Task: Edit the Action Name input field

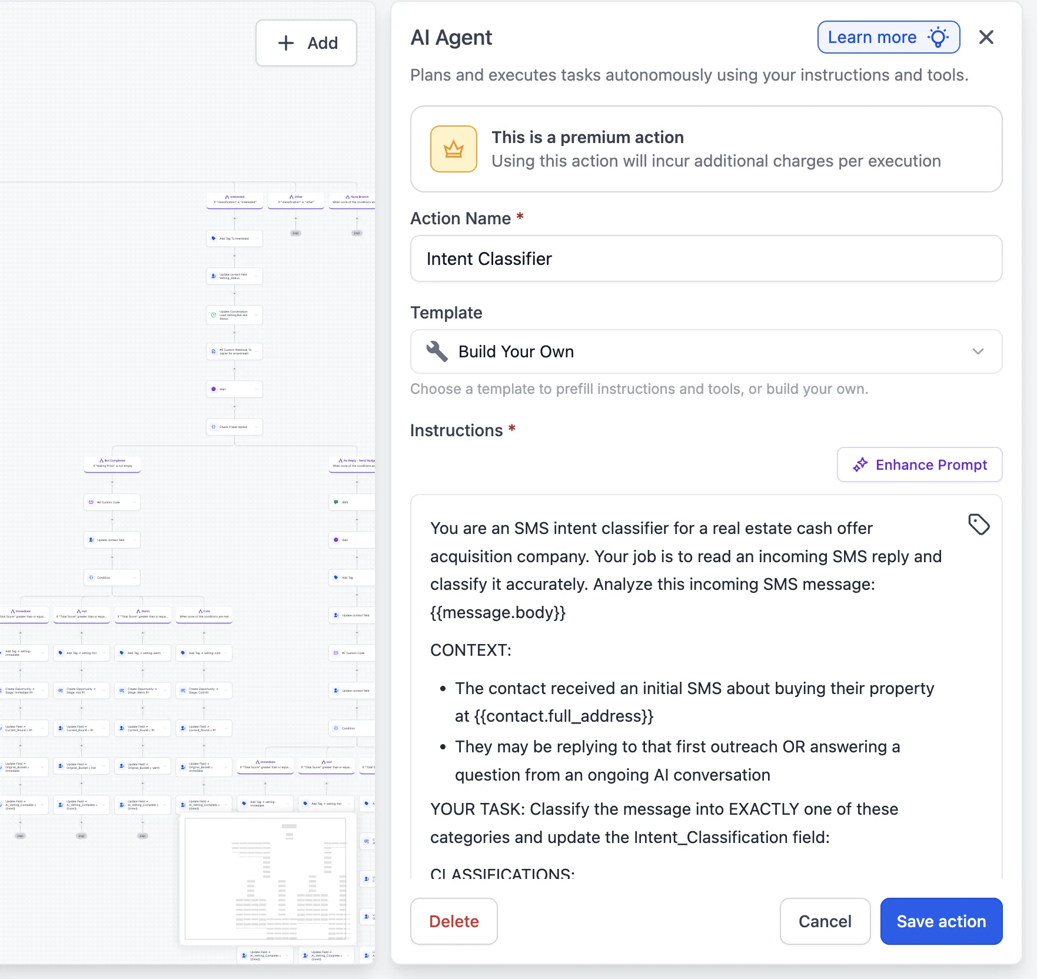Action: coord(706,258)
